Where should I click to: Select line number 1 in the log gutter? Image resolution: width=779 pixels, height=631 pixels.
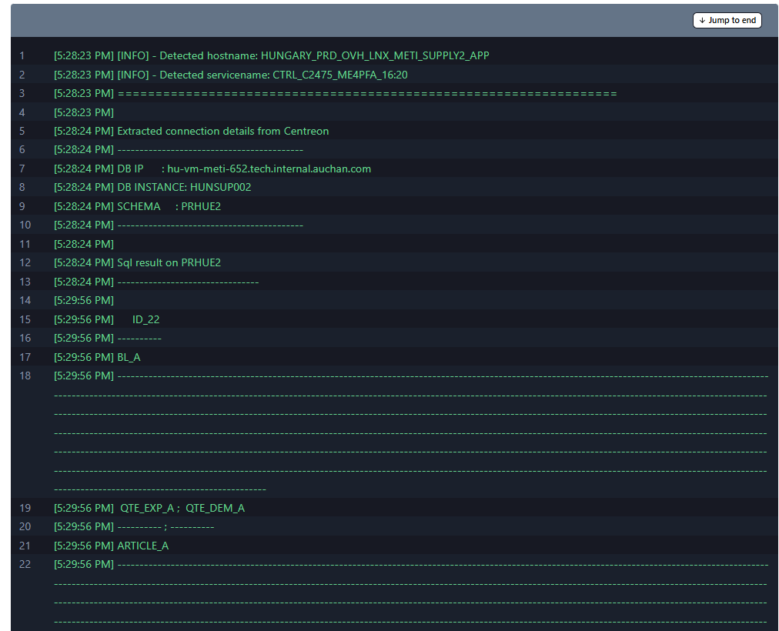pos(22,55)
